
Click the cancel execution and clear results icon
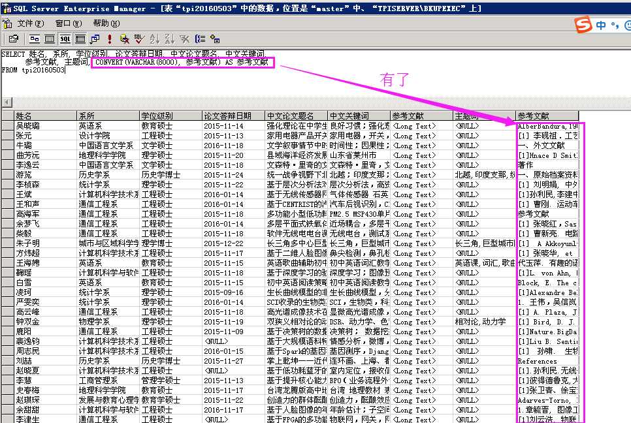coord(124,39)
